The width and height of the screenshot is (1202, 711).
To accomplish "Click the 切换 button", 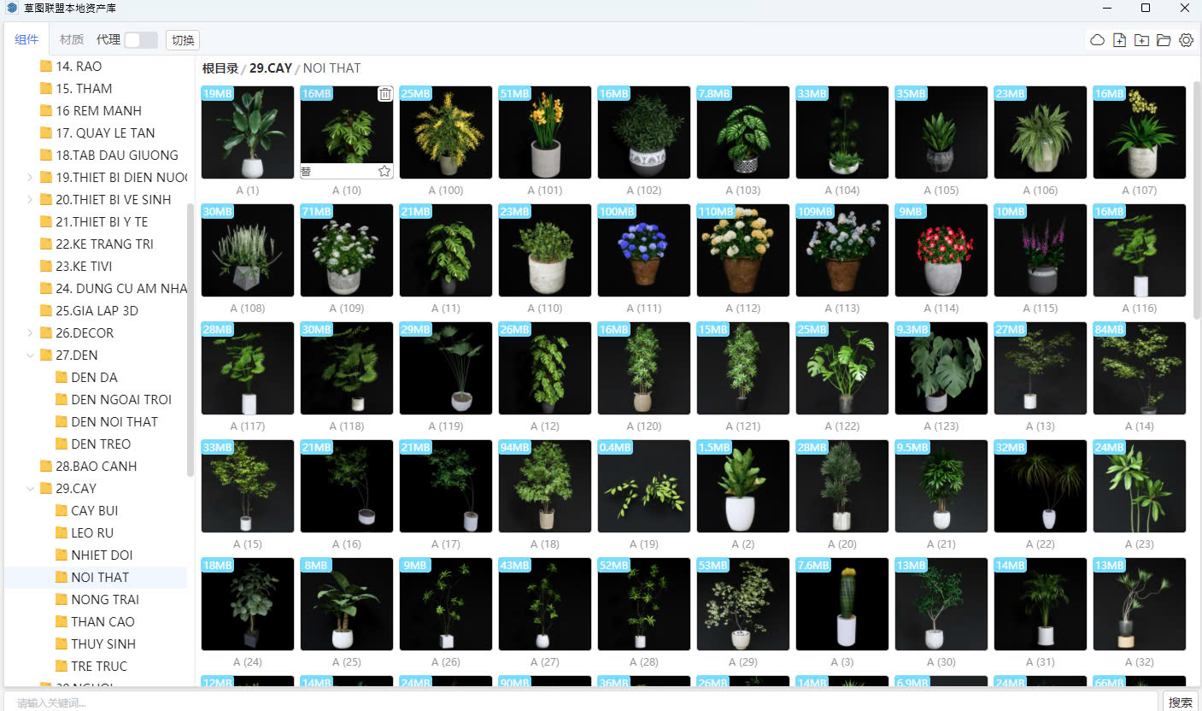I will (183, 40).
